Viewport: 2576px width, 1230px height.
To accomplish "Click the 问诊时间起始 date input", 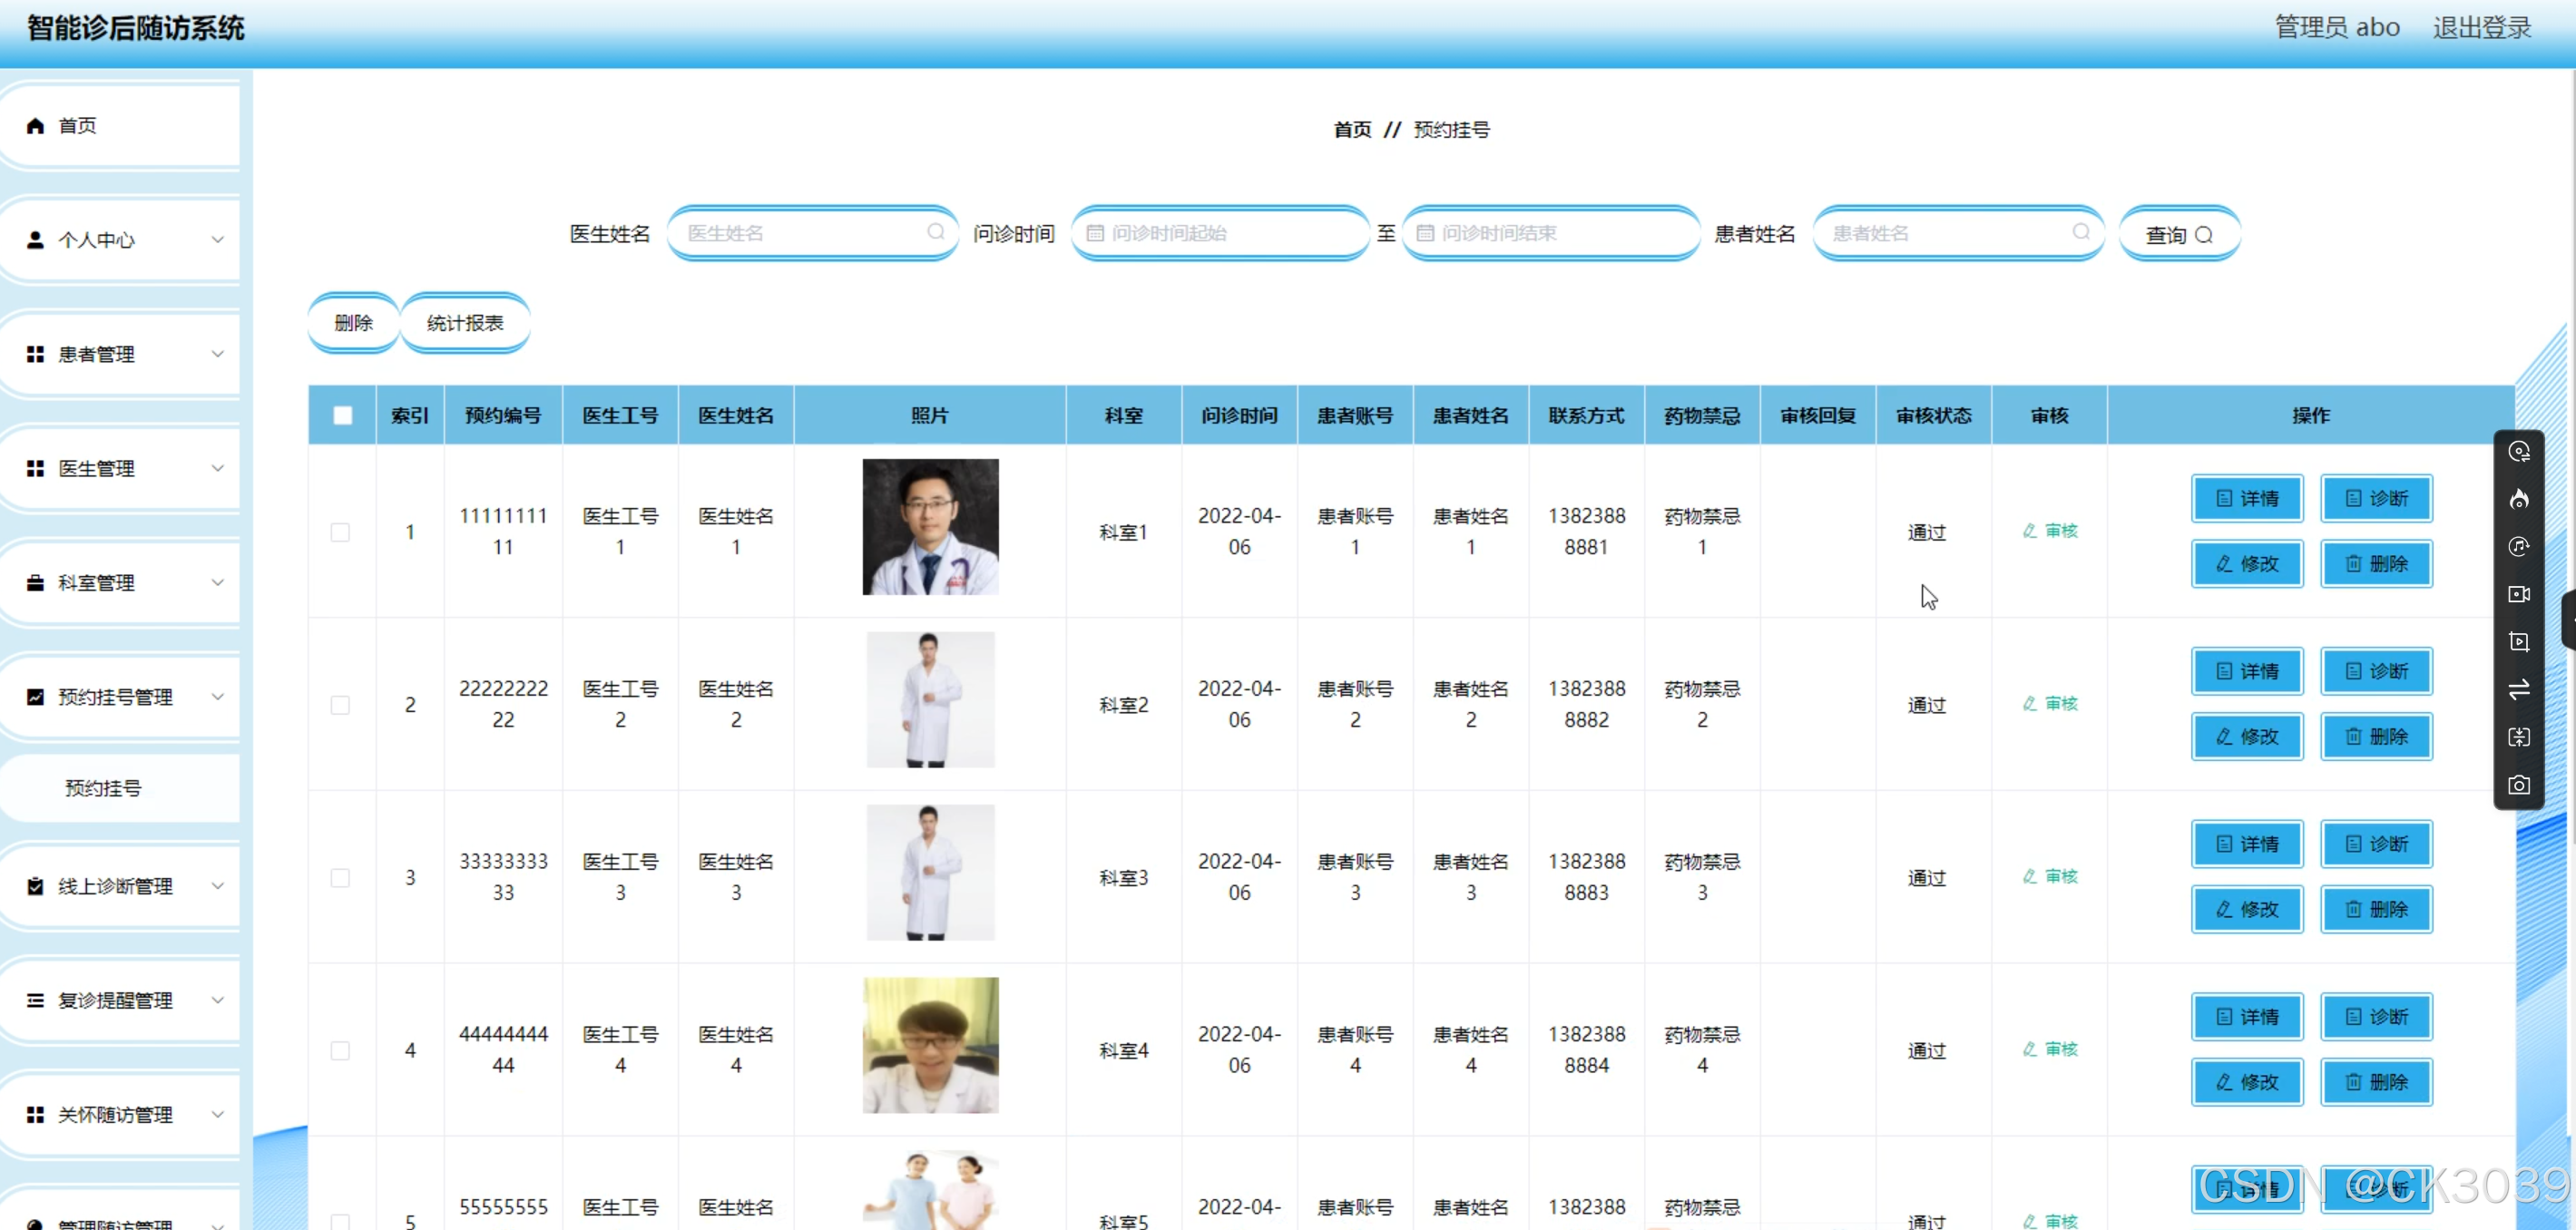I will [1220, 233].
